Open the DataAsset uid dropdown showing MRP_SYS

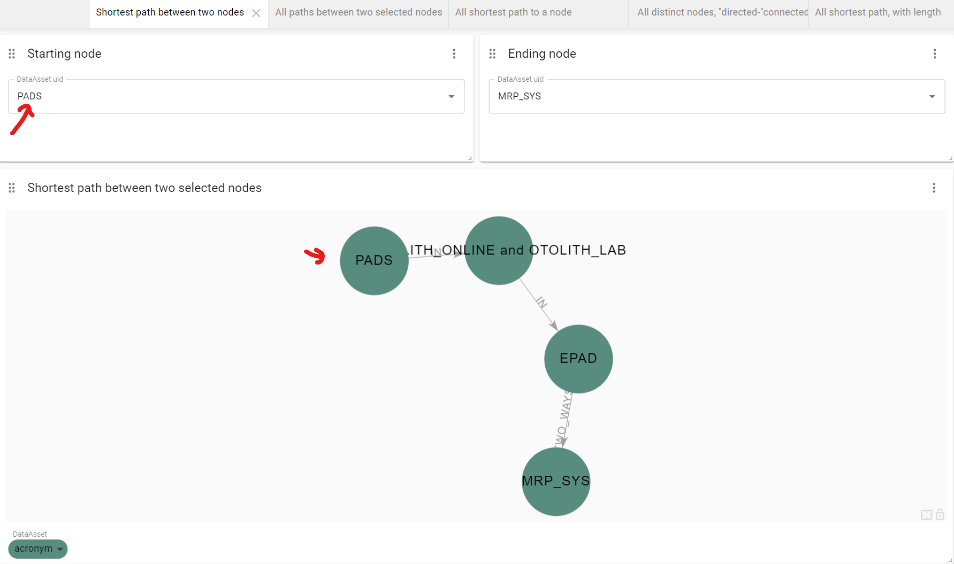(931, 96)
